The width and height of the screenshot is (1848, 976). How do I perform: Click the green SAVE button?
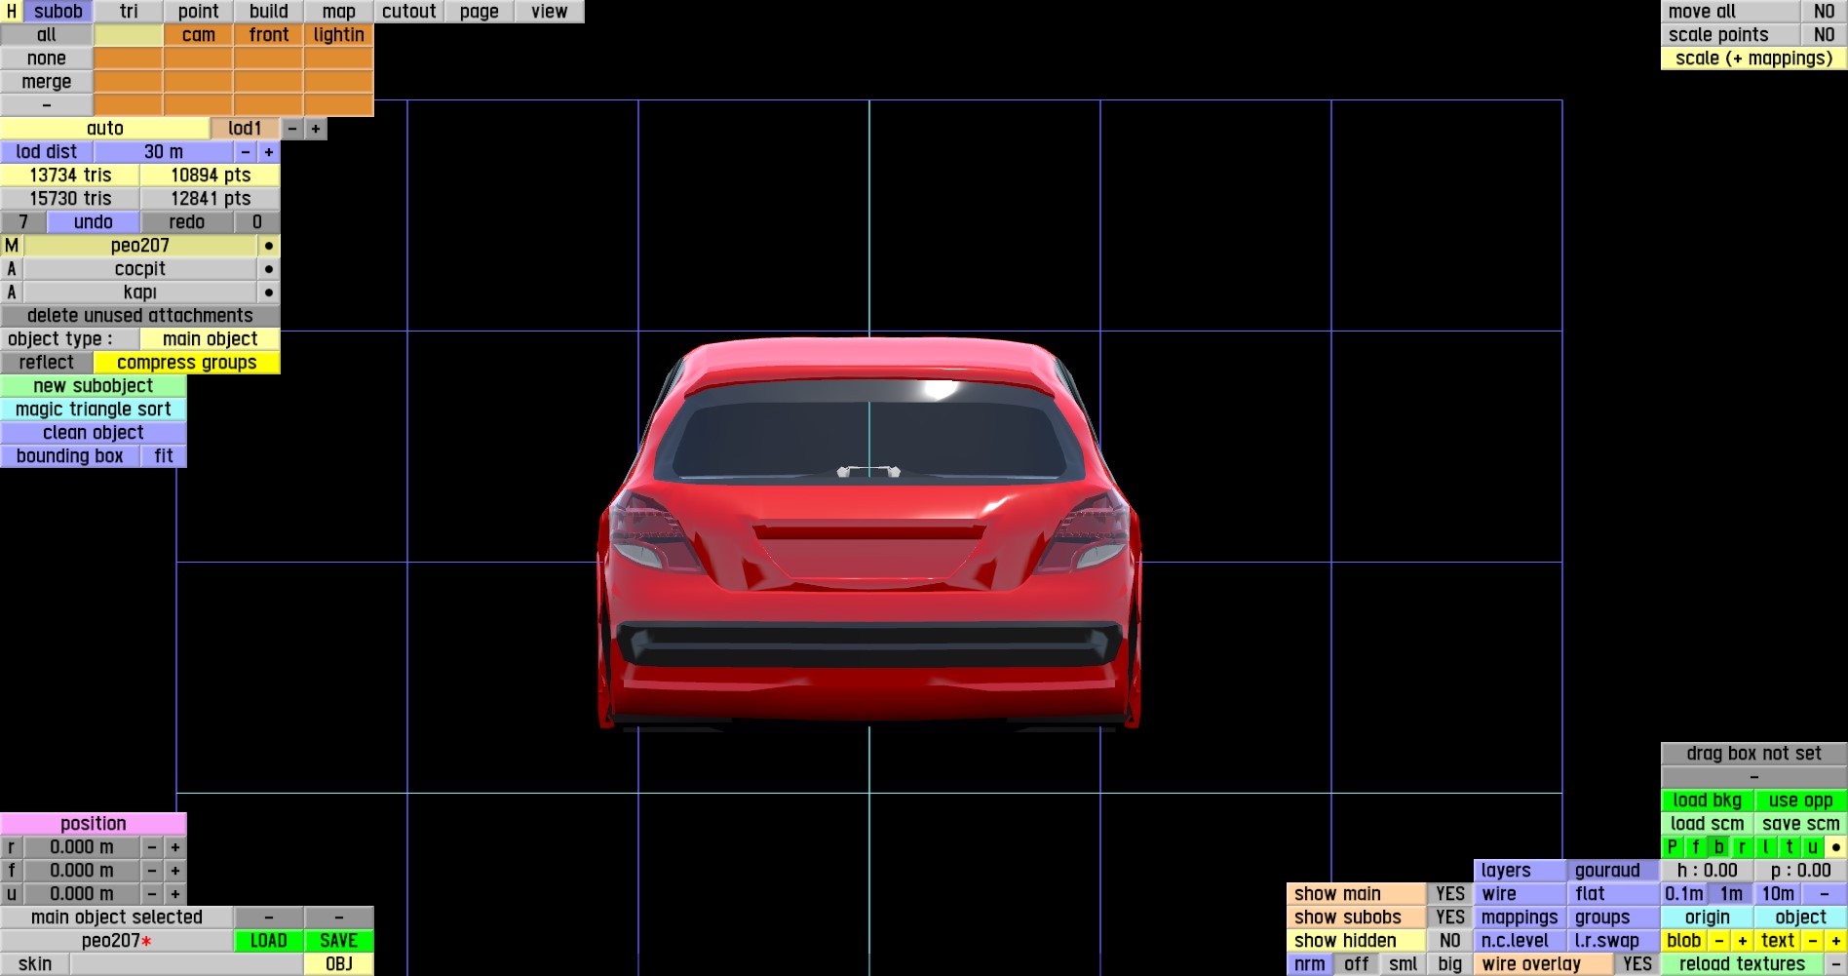[339, 941]
